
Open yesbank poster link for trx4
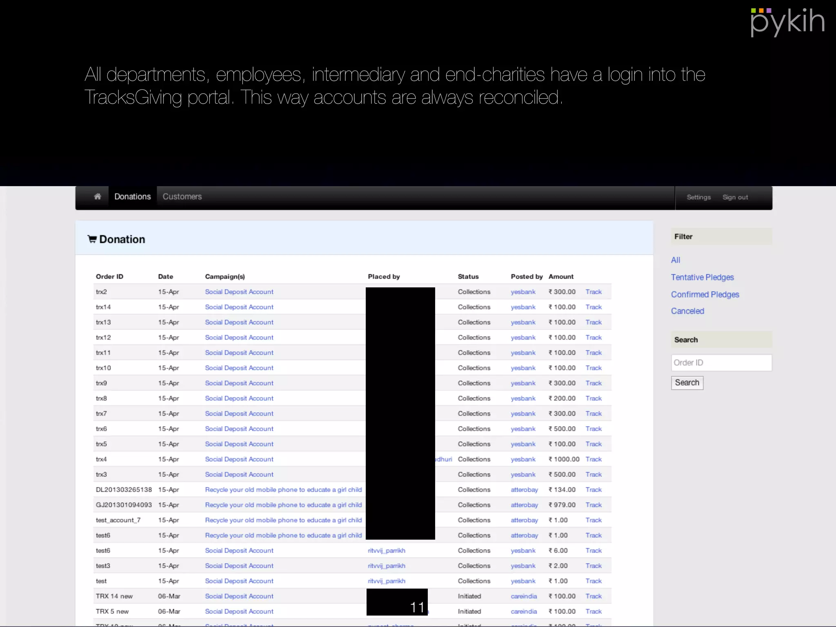tap(523, 459)
